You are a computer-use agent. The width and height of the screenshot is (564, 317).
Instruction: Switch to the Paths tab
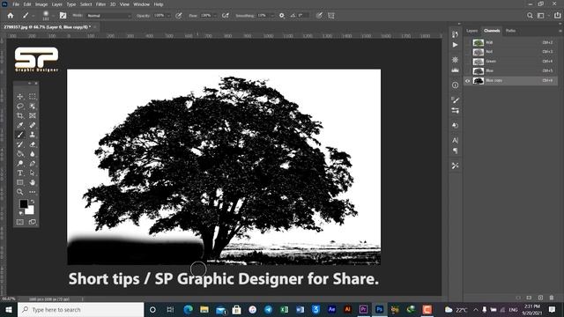click(x=510, y=31)
